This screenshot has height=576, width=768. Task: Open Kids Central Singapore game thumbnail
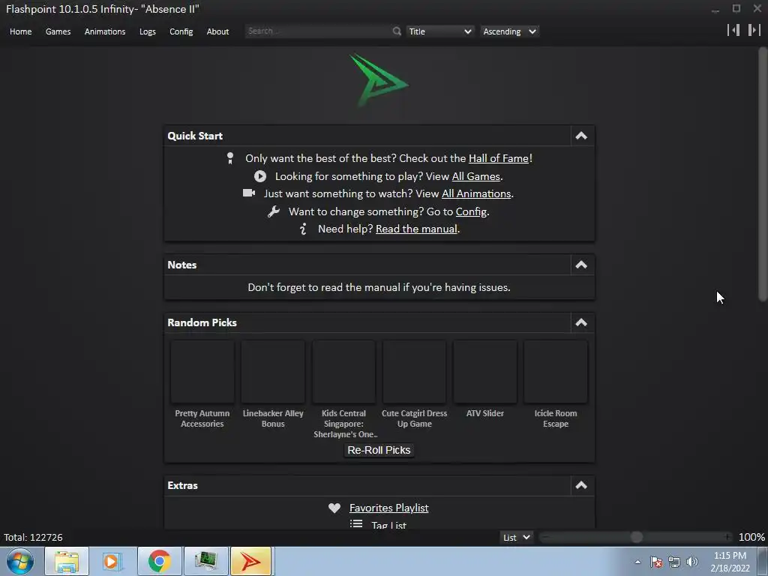pyautogui.click(x=343, y=371)
